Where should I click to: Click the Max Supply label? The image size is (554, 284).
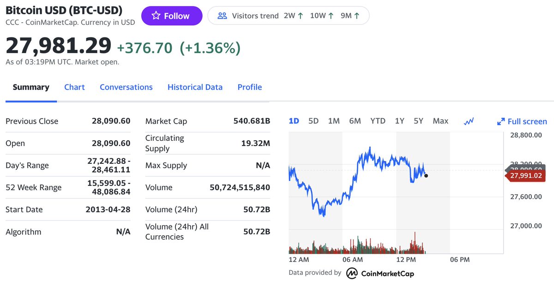tap(166, 165)
